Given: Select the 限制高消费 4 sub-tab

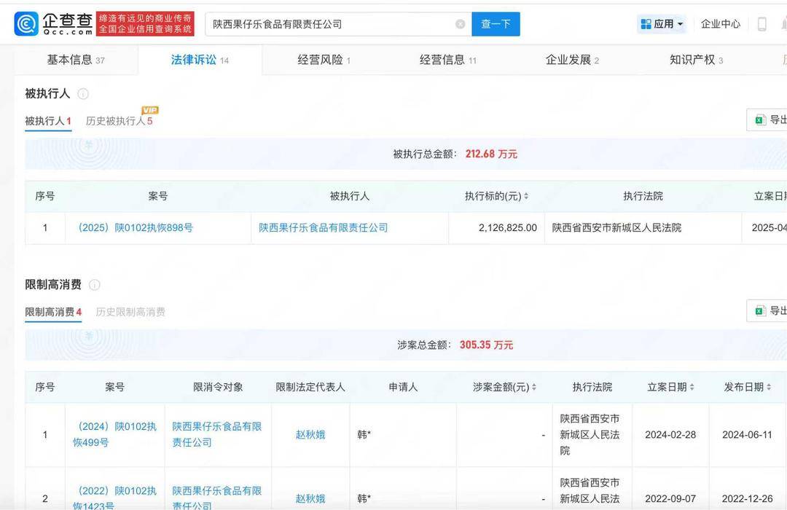Looking at the screenshot, I should 53,312.
